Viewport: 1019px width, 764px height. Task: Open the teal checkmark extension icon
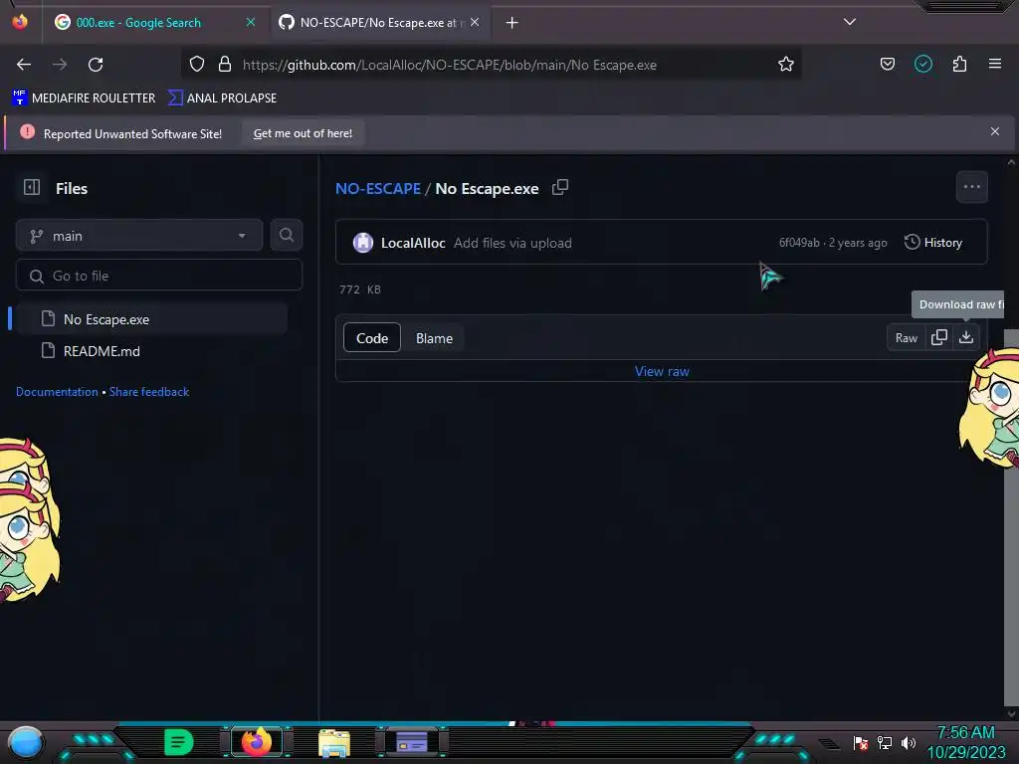[x=922, y=64]
